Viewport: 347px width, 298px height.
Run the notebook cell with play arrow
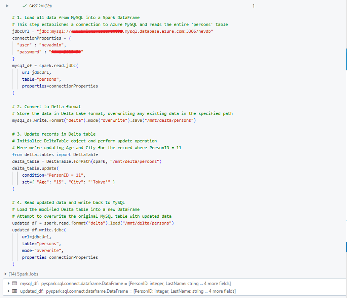(7, 6)
